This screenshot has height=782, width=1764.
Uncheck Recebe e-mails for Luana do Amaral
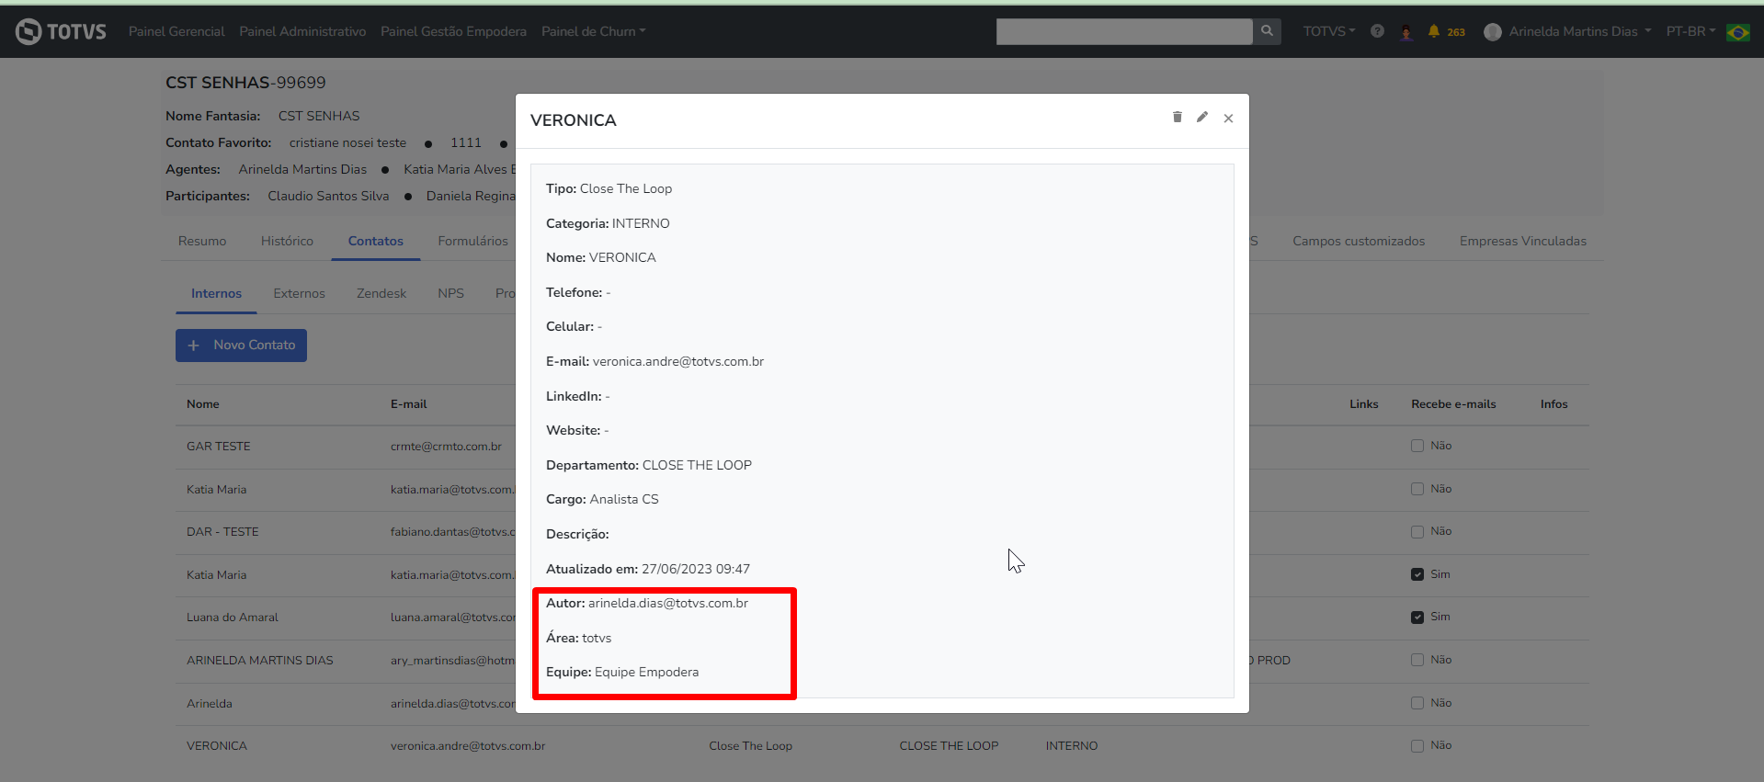[1417, 617]
